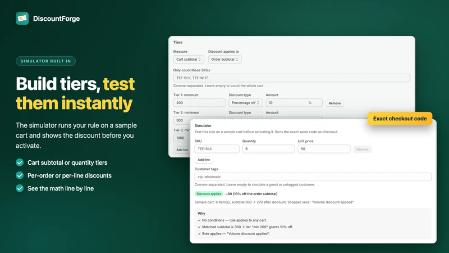The width and height of the screenshot is (449, 253).
Task: Remove Tier 1 with its Remove button
Action: pos(335,103)
